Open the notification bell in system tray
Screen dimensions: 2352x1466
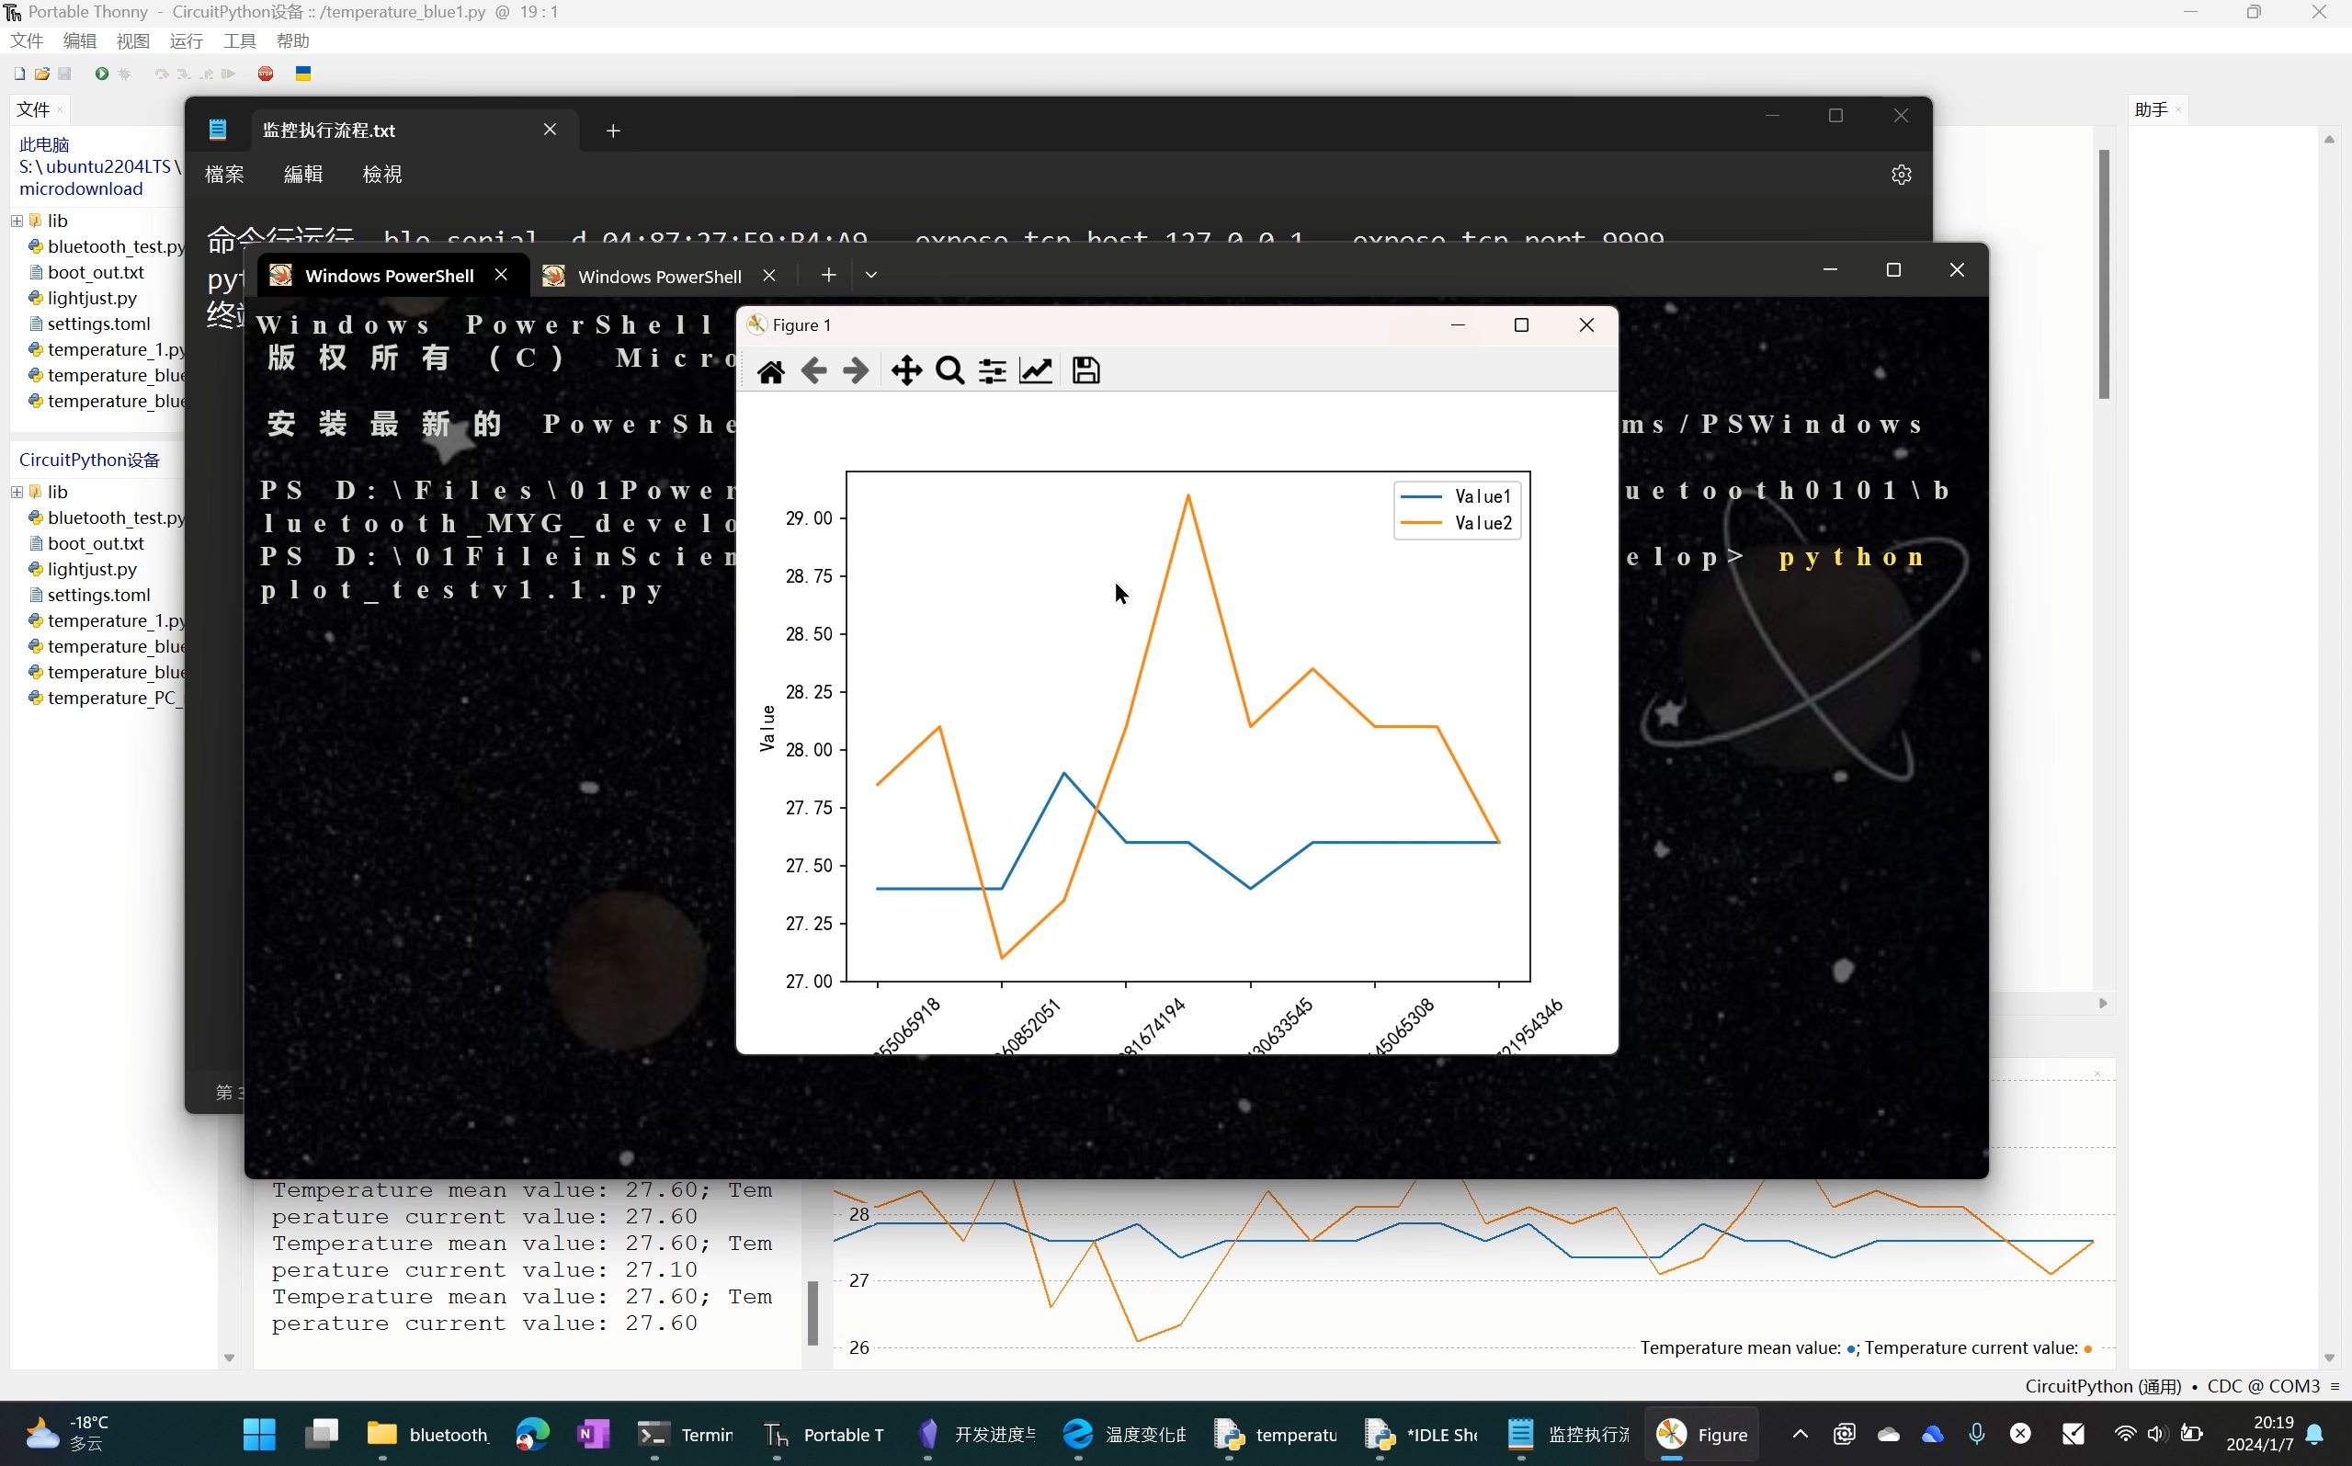[x=2314, y=1434]
